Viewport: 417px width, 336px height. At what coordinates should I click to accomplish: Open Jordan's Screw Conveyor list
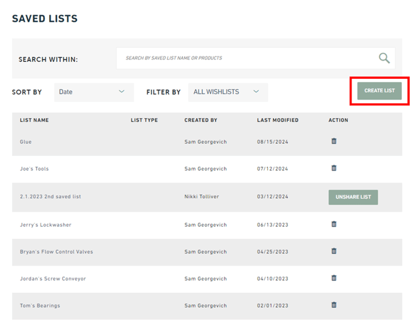pos(53,278)
